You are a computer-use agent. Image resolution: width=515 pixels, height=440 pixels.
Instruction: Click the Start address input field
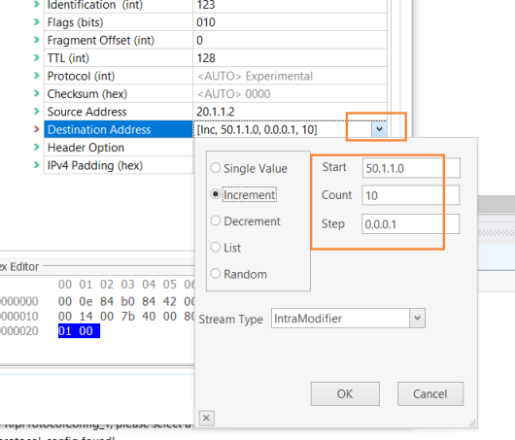(x=411, y=168)
